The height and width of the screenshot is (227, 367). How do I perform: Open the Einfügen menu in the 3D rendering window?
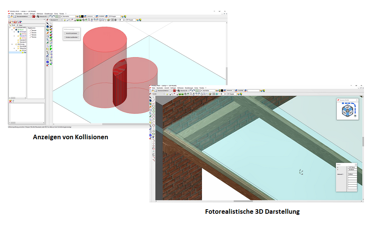coord(173,88)
